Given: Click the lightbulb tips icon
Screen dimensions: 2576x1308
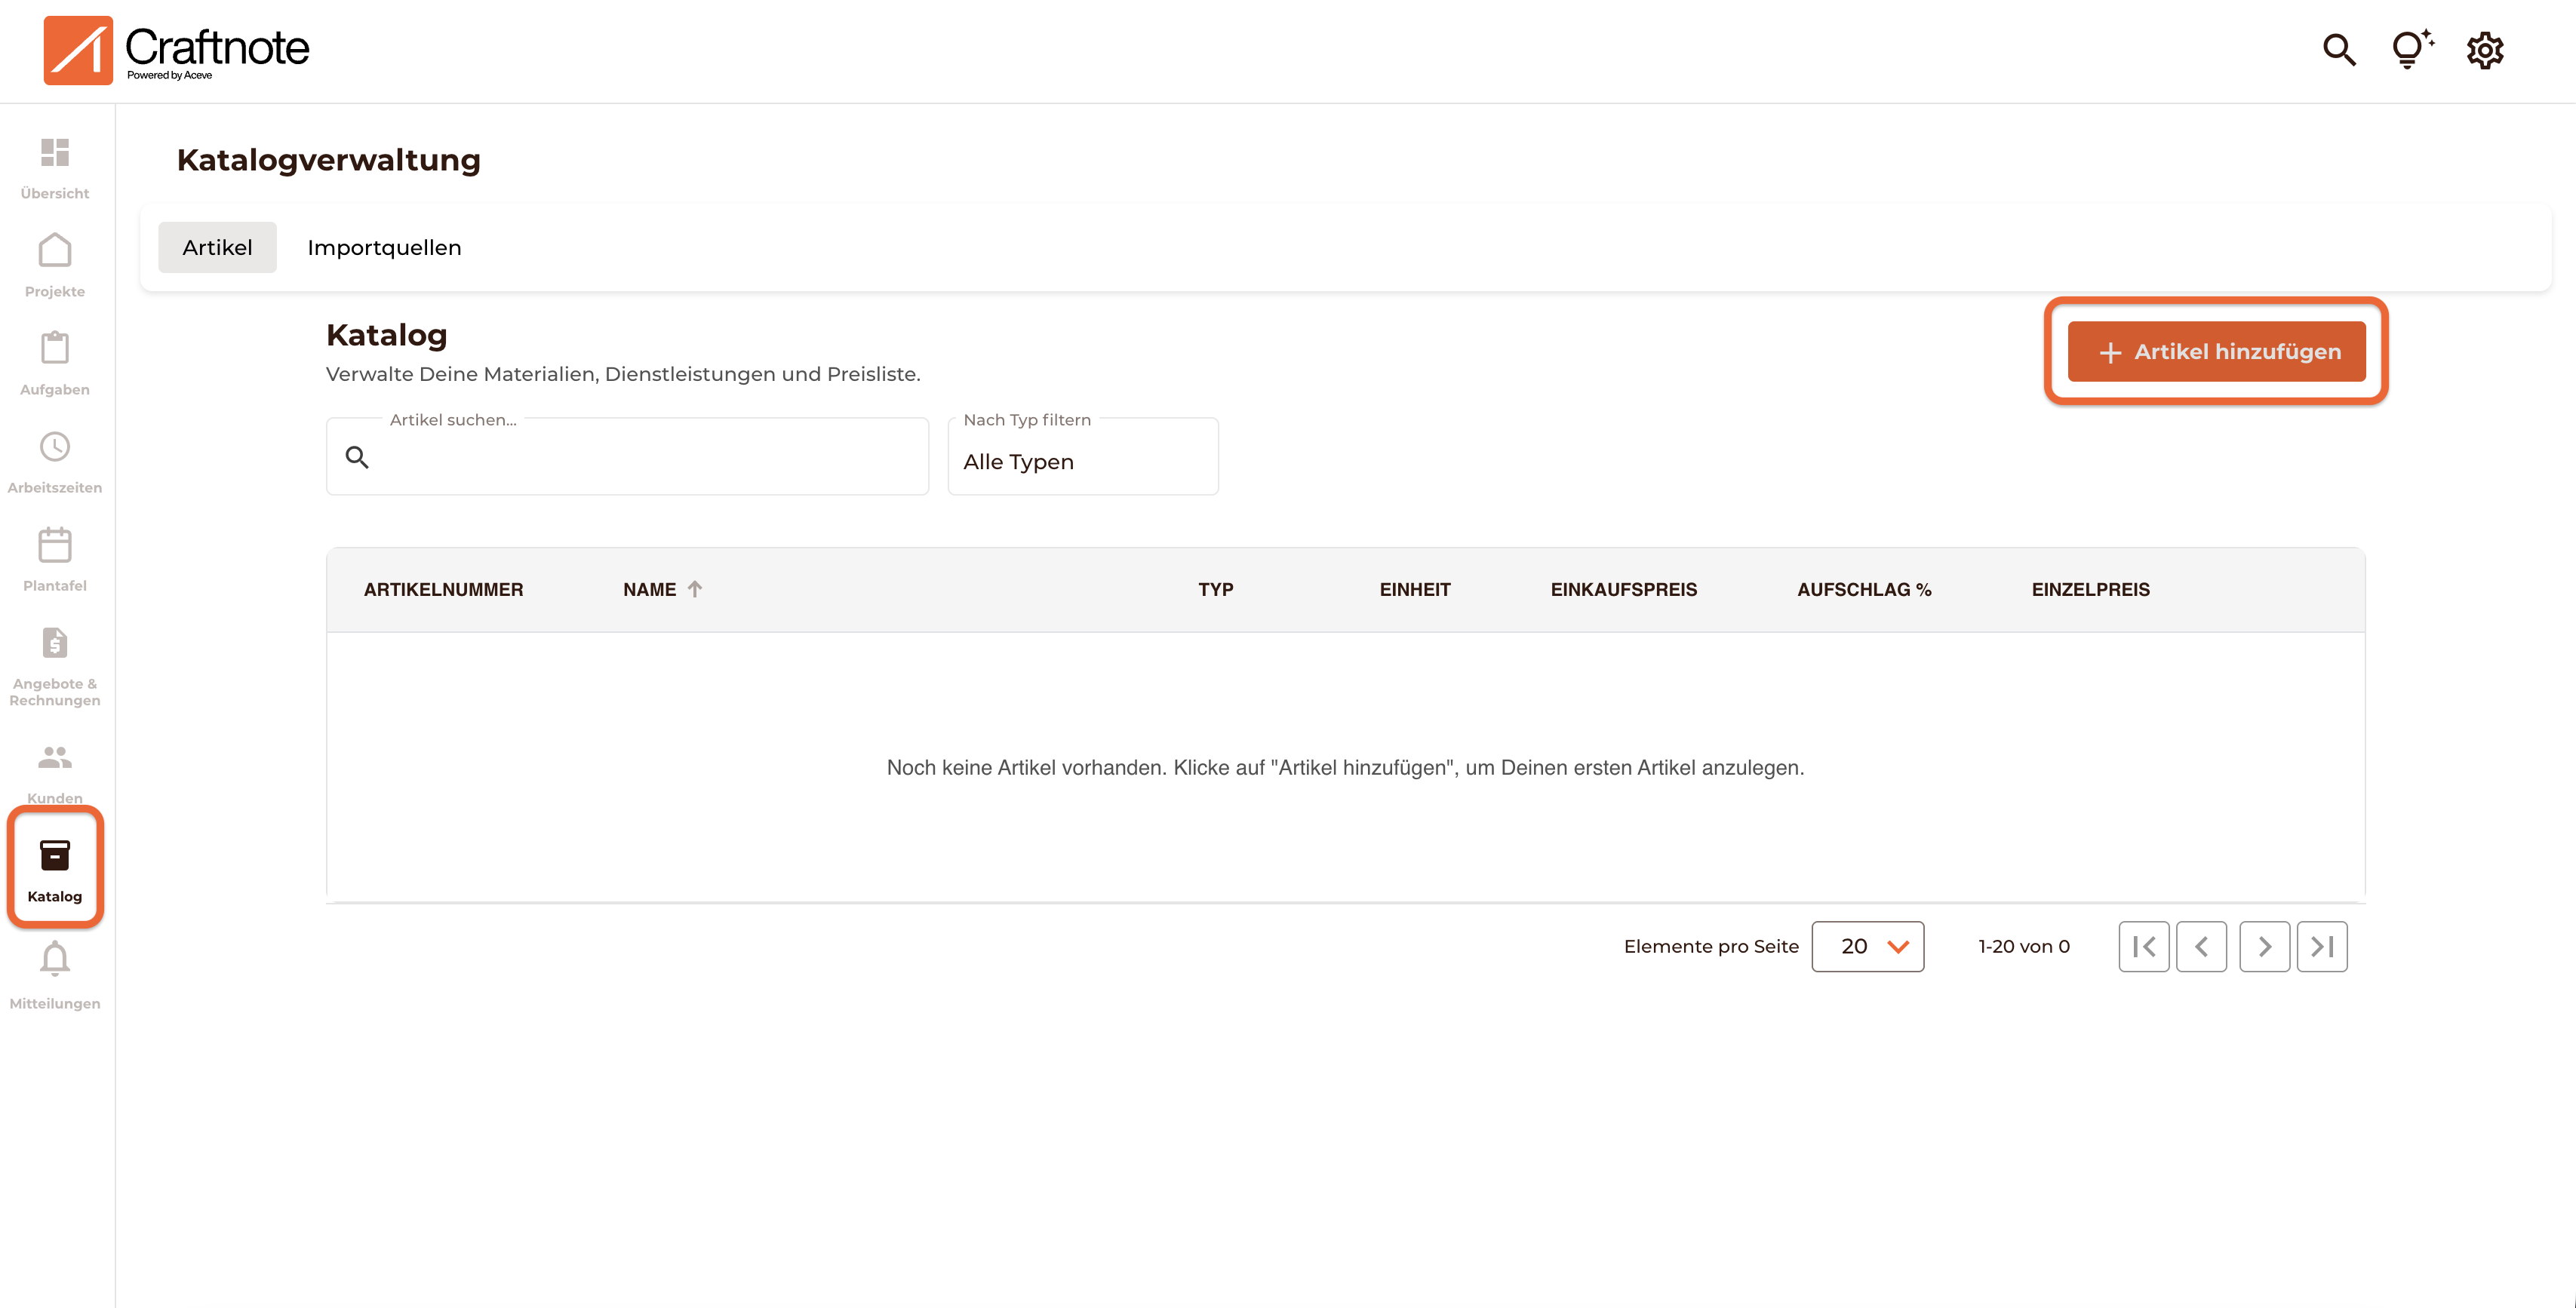Looking at the screenshot, I should click(2410, 50).
